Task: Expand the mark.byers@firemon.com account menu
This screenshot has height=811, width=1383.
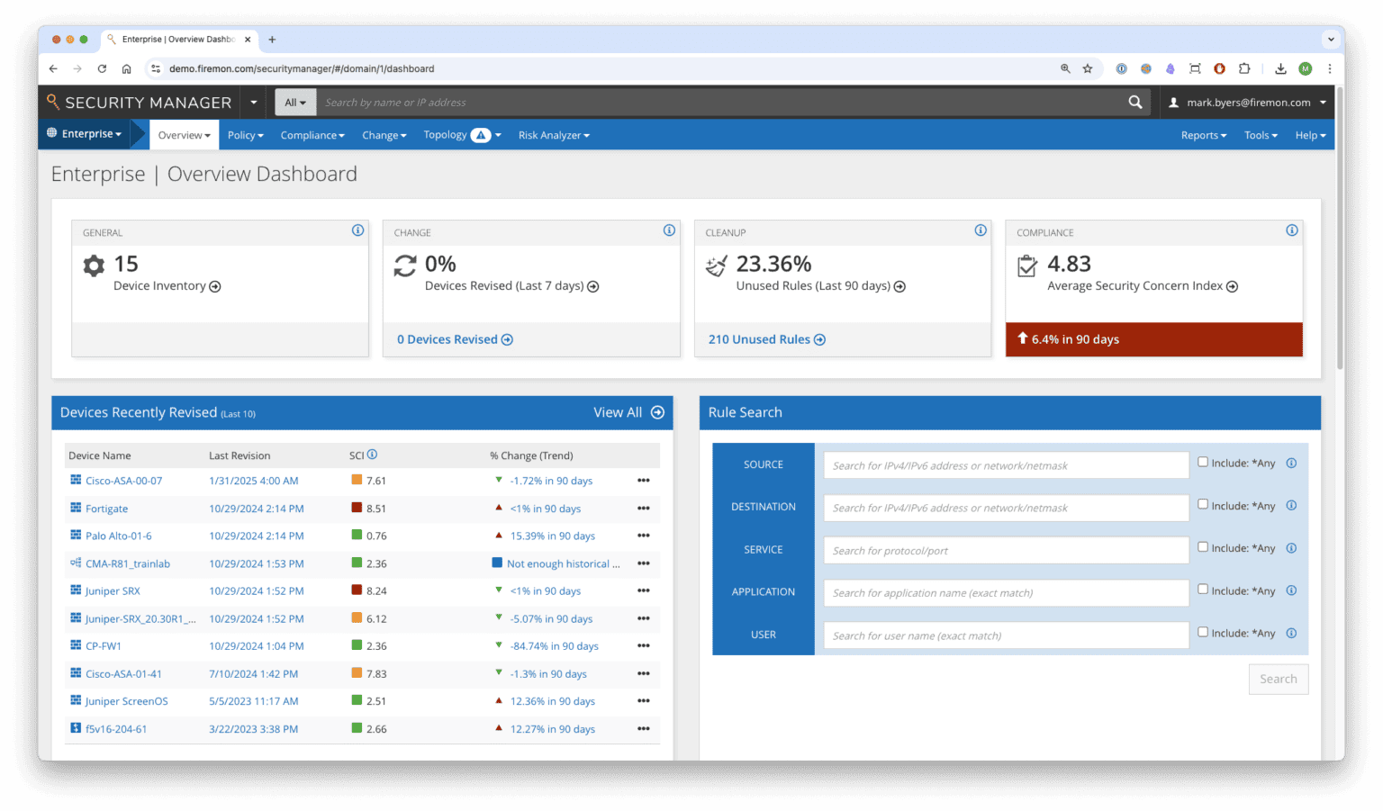Action: (x=1247, y=102)
